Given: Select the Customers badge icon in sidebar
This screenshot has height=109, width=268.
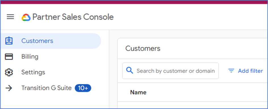Looking at the screenshot, I should tap(9, 41).
